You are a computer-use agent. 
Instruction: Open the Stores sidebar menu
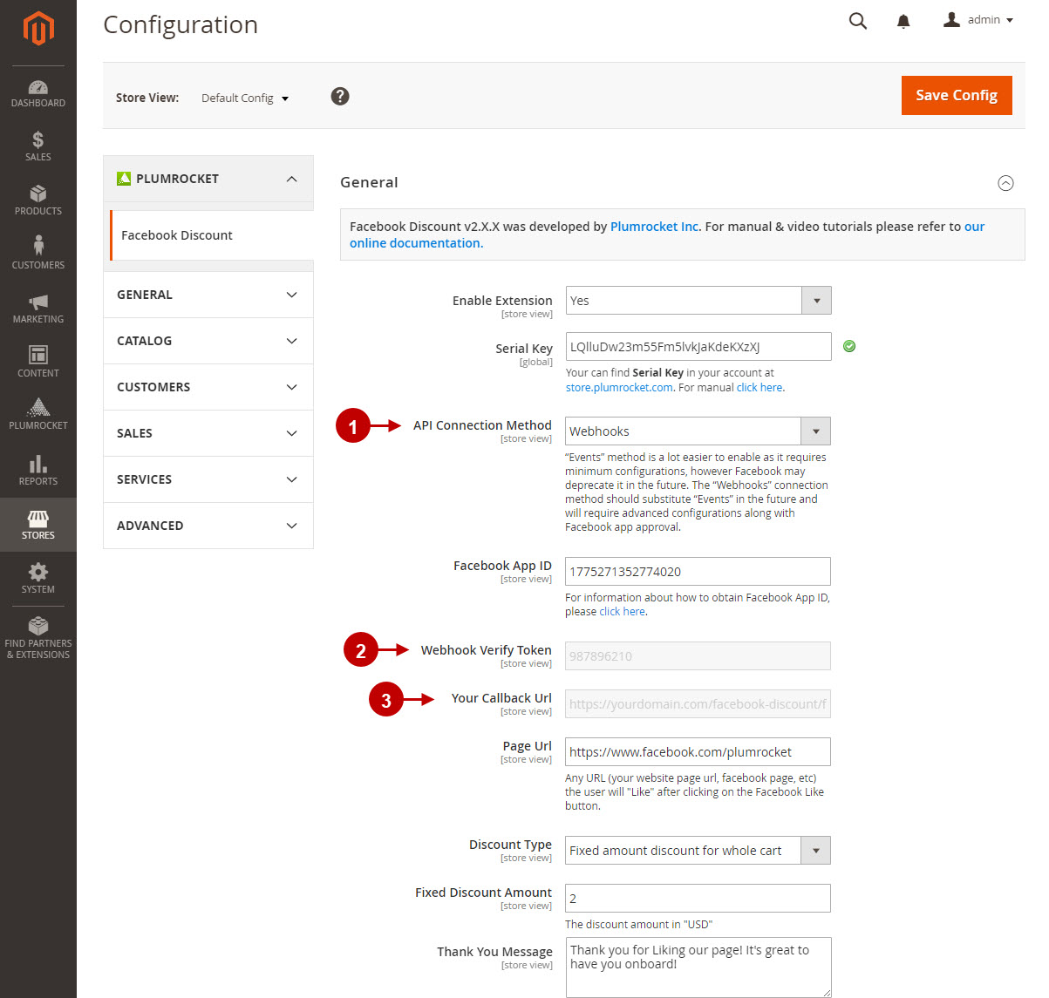coord(38,525)
